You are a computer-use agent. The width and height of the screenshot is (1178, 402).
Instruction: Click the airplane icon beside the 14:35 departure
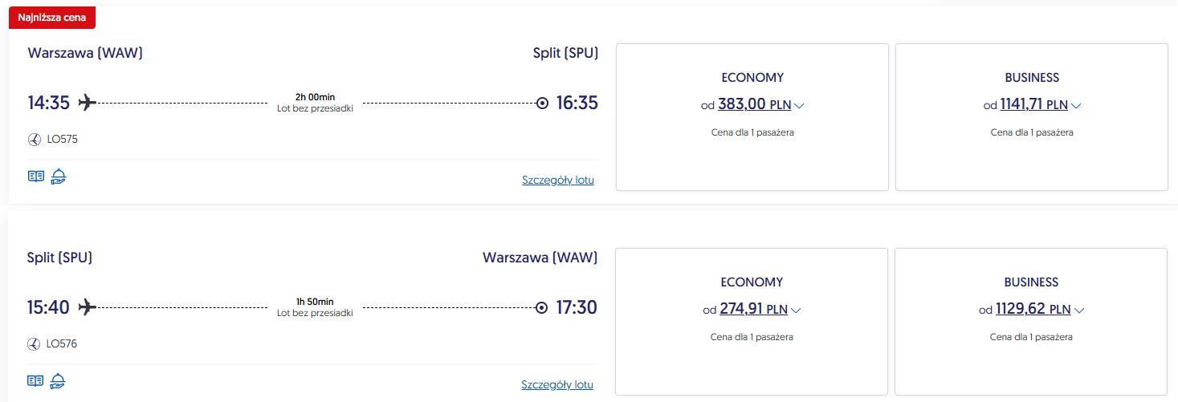(x=87, y=103)
